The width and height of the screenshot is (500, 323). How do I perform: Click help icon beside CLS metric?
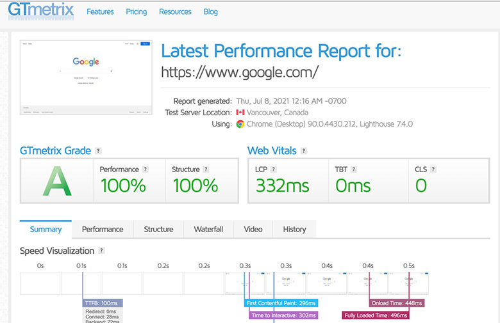tap(433, 169)
